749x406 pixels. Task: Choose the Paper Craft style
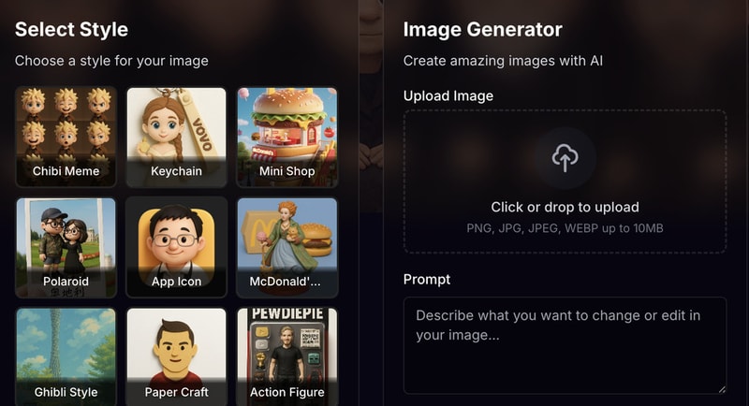pos(176,356)
